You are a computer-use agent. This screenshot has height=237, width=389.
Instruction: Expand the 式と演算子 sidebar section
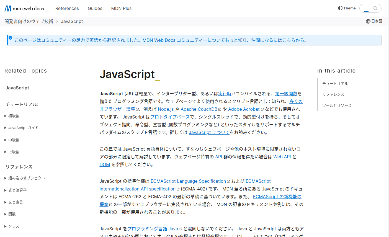tap(16, 190)
